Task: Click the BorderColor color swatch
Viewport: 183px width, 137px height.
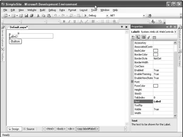Action: pyautogui.click(x=155, y=55)
